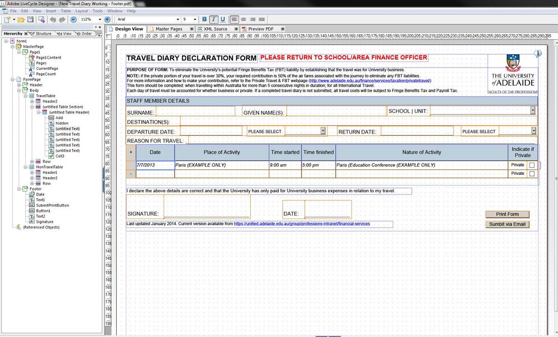
Task: Click the zoom out minus icon
Action: tap(73, 20)
